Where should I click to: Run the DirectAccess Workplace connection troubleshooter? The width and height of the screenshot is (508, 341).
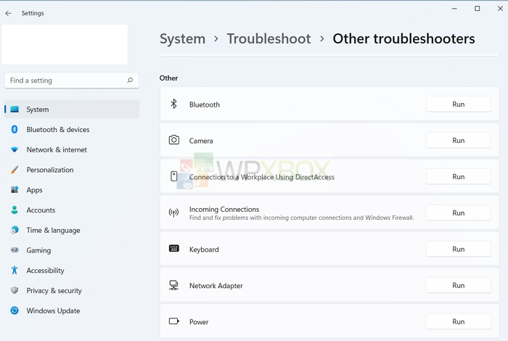coord(459,176)
